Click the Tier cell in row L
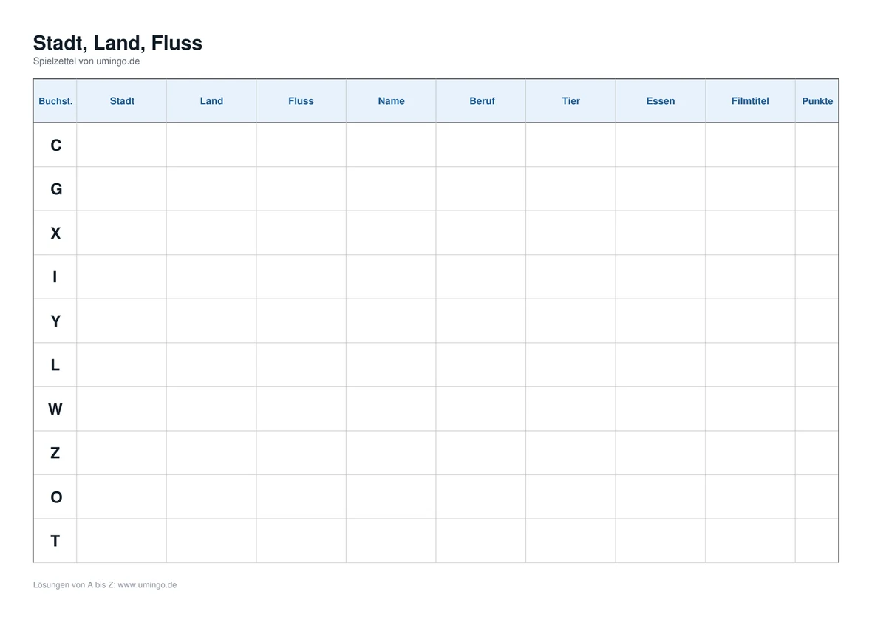Viewport: 872px width, 617px height. point(570,364)
